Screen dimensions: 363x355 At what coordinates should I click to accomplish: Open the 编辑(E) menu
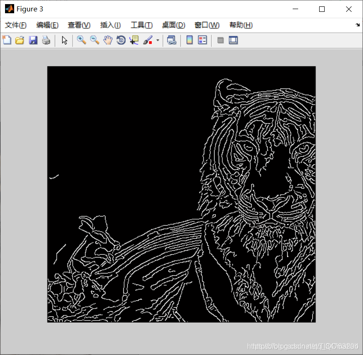pos(47,25)
